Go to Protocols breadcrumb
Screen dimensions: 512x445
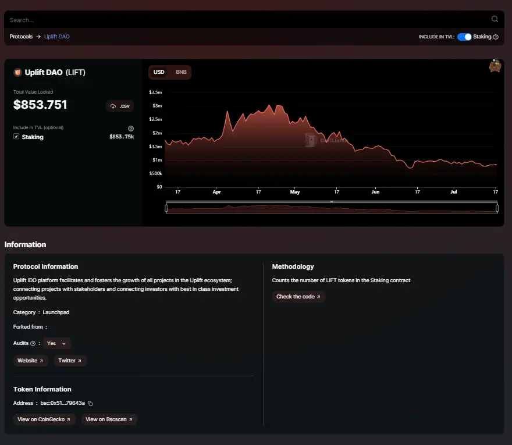pyautogui.click(x=21, y=37)
